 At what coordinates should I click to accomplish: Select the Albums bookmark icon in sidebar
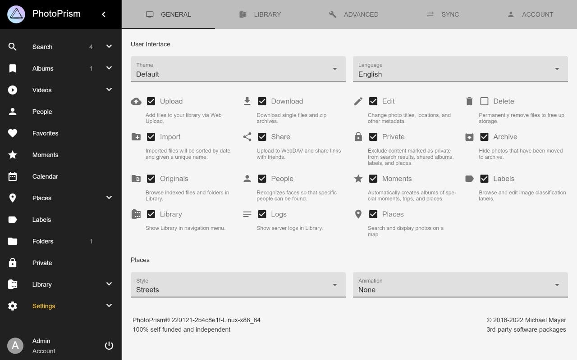pos(12,68)
